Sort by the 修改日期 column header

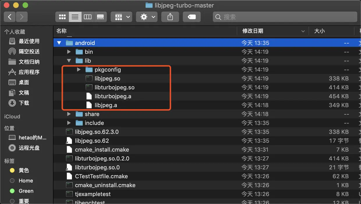click(x=253, y=31)
